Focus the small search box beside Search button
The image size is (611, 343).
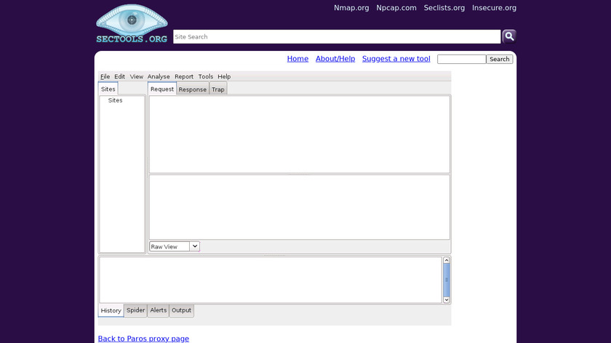coord(462,59)
